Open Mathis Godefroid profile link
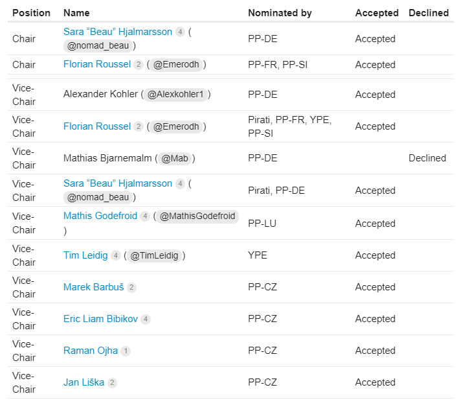The image size is (462, 407). (100, 216)
